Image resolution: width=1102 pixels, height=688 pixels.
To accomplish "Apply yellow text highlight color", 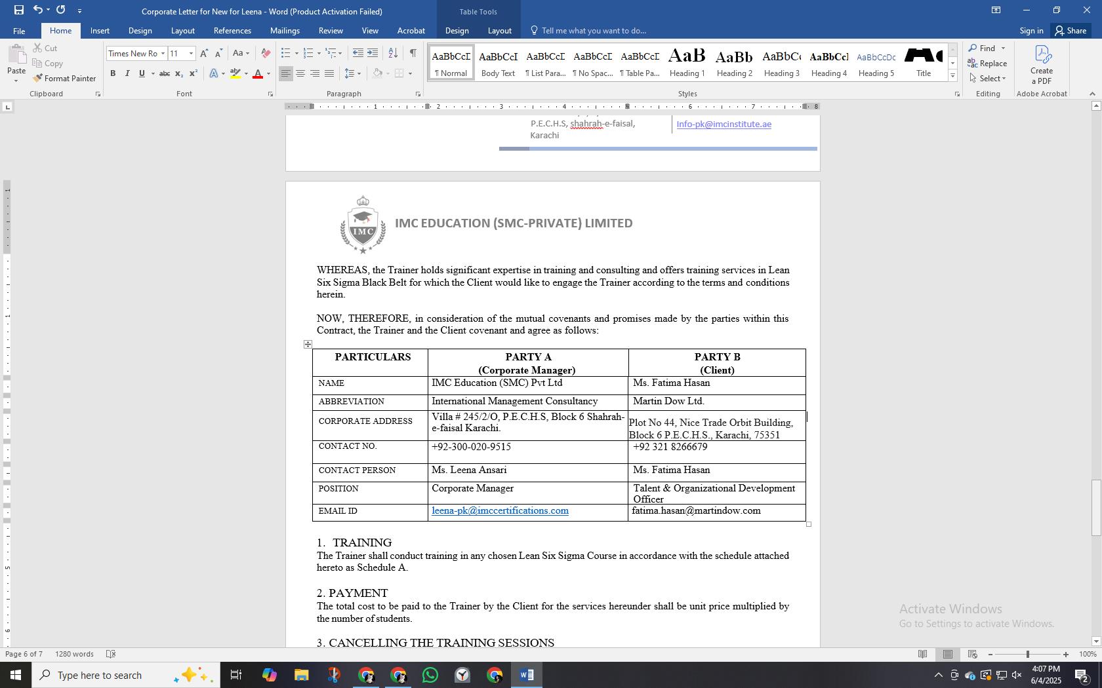I will tap(235, 73).
